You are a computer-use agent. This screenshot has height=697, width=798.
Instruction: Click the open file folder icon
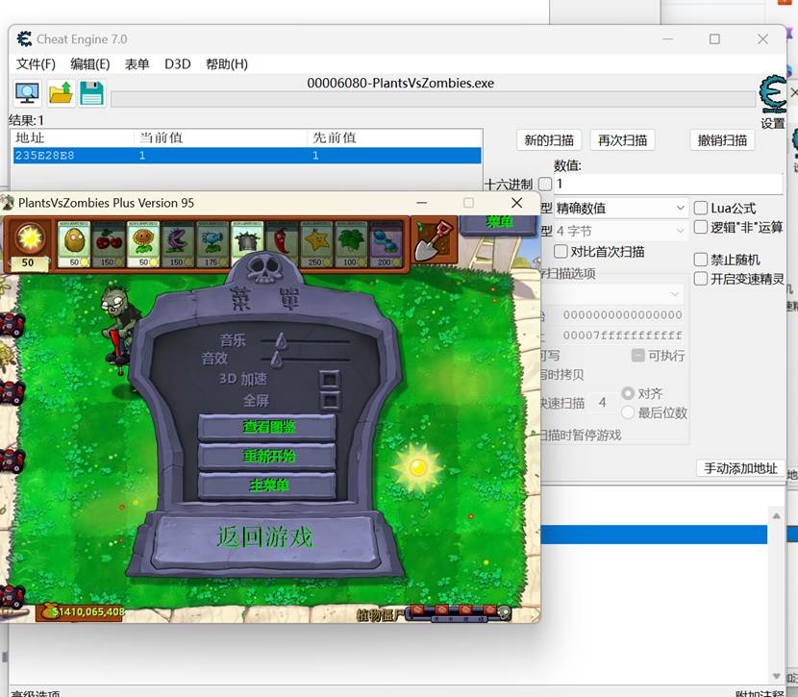pos(61,93)
